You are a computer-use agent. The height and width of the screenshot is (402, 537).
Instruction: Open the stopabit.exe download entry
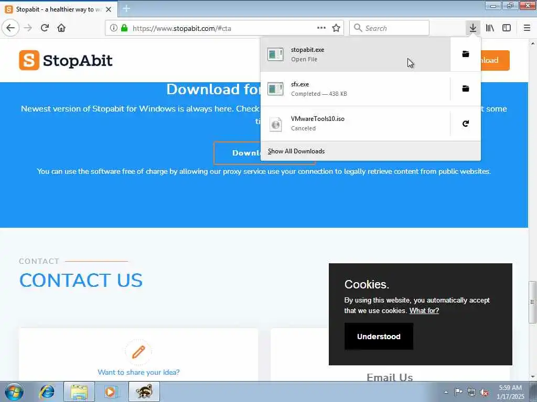pyautogui.click(x=356, y=54)
